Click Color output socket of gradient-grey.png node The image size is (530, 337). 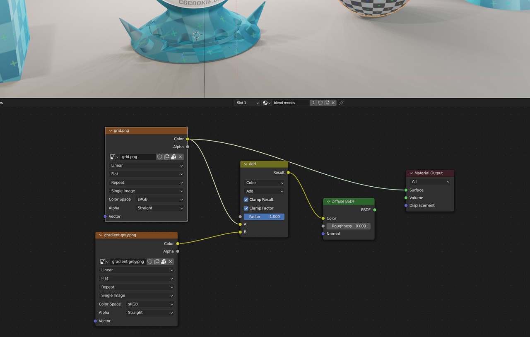click(x=178, y=243)
